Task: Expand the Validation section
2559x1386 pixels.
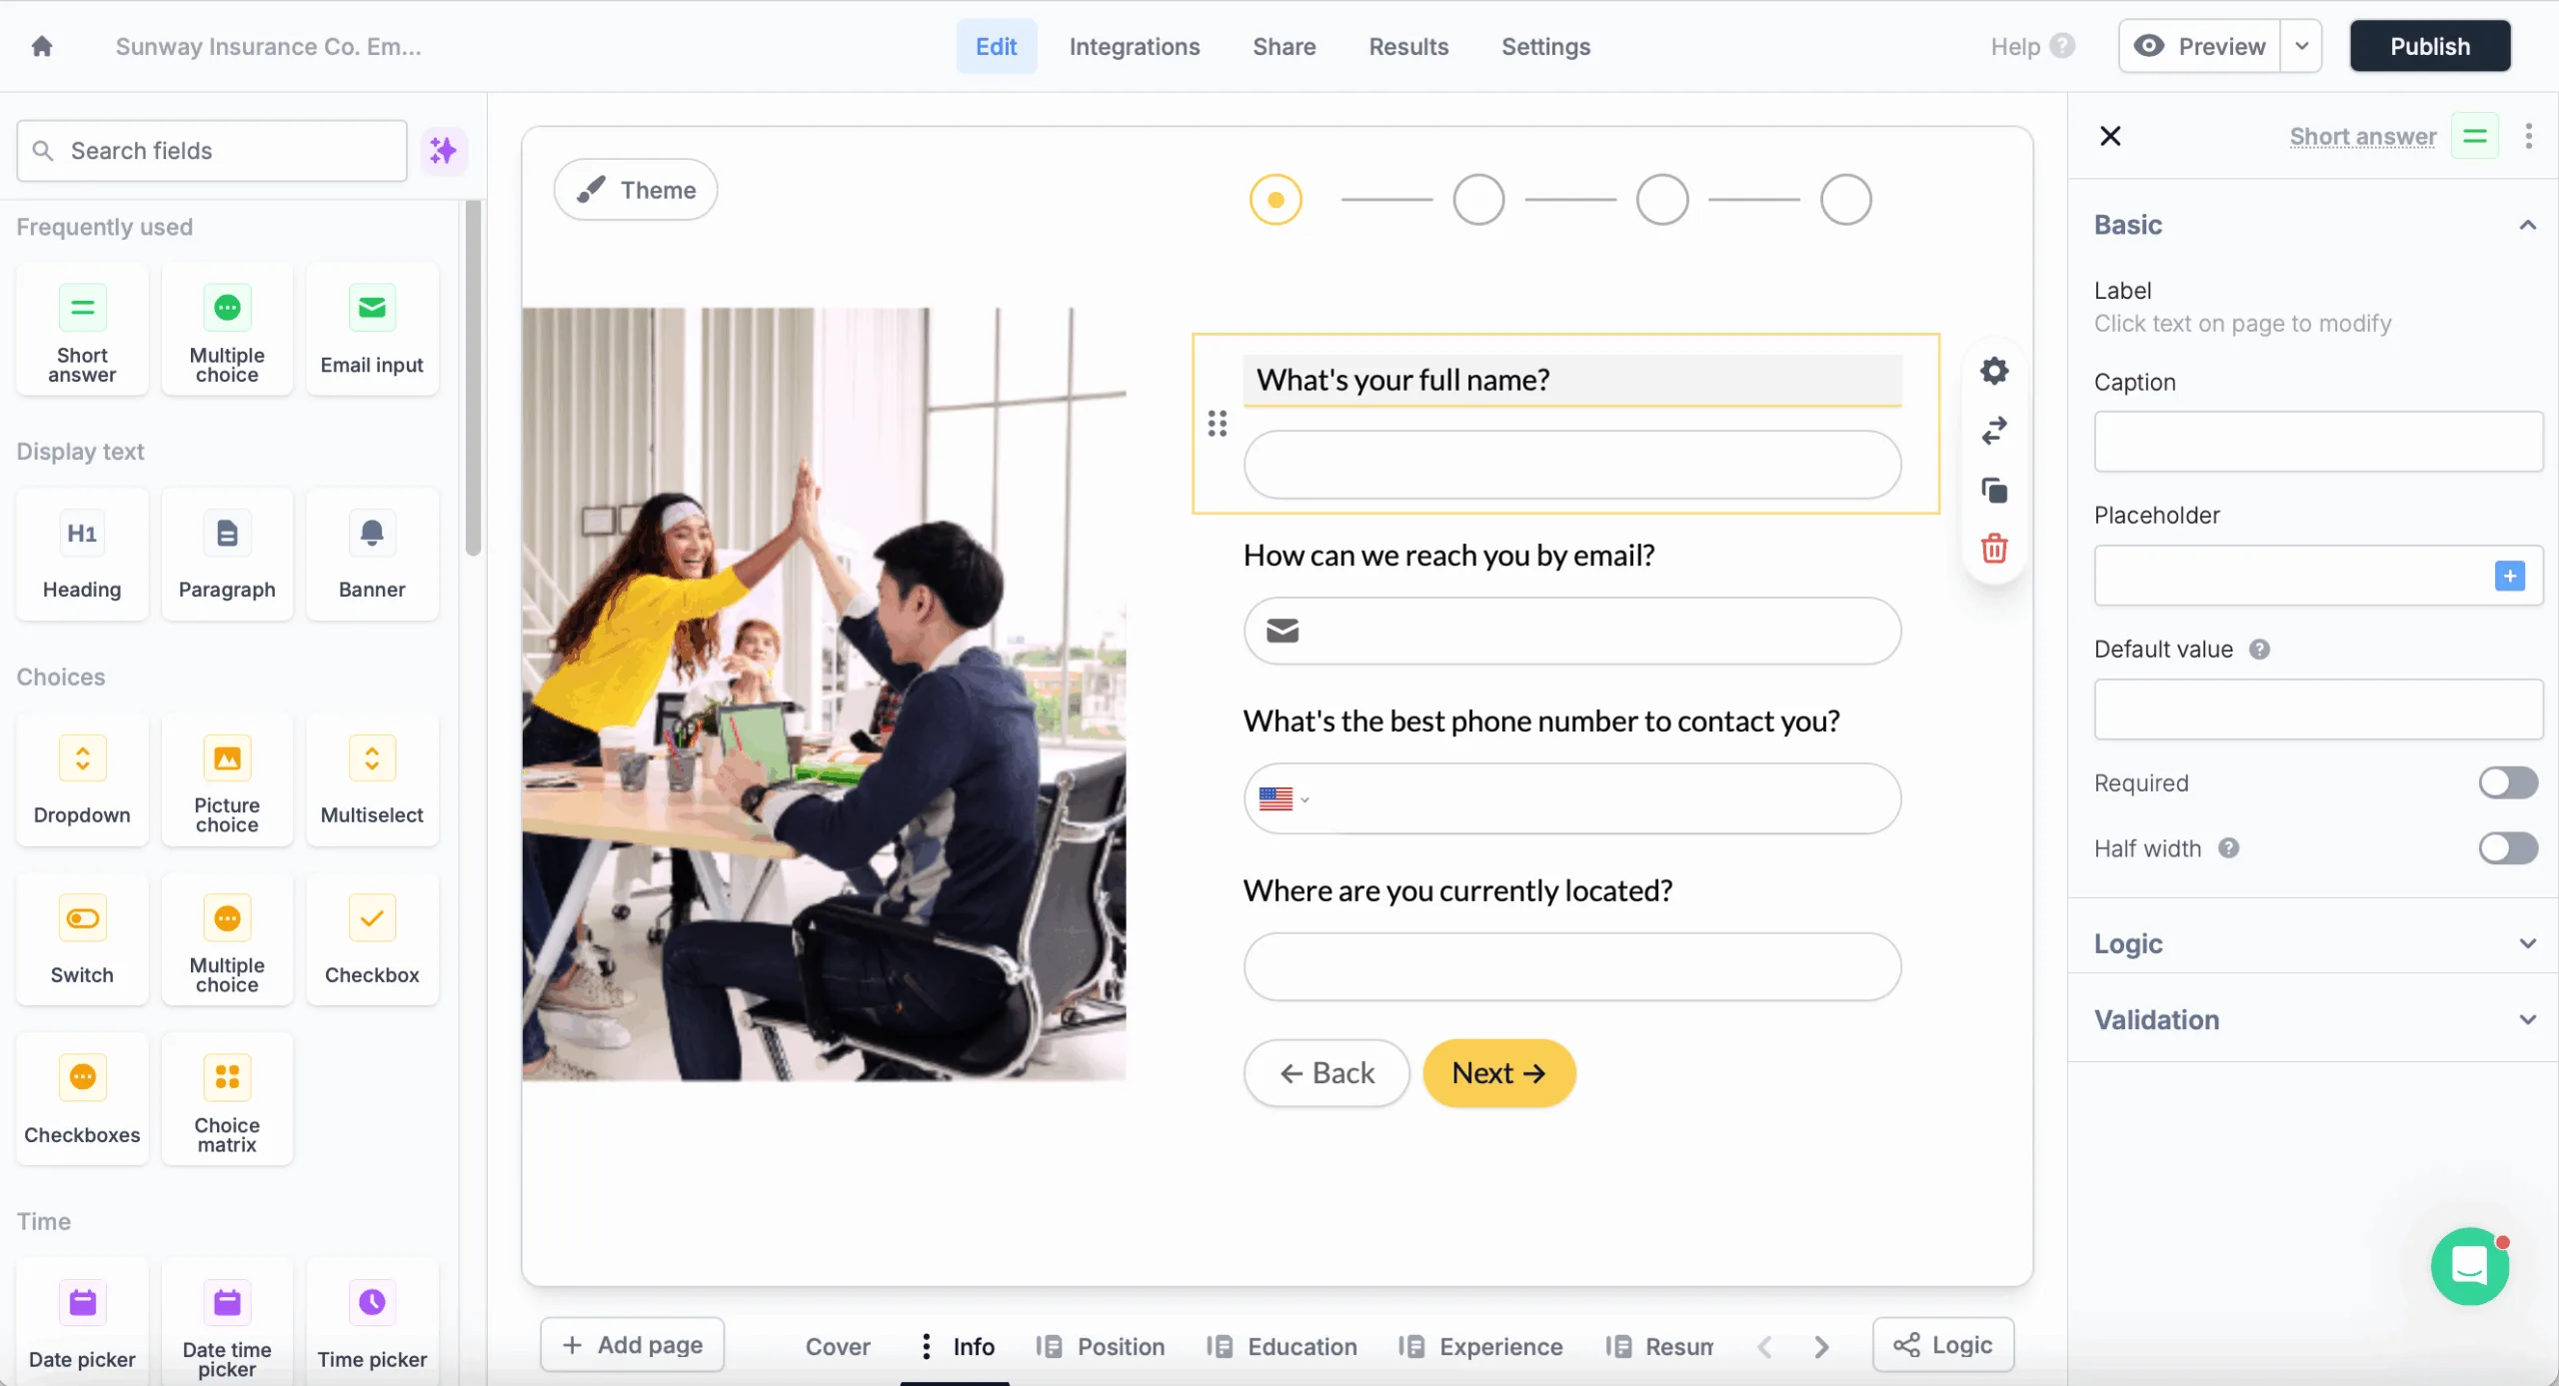Action: click(2527, 1019)
